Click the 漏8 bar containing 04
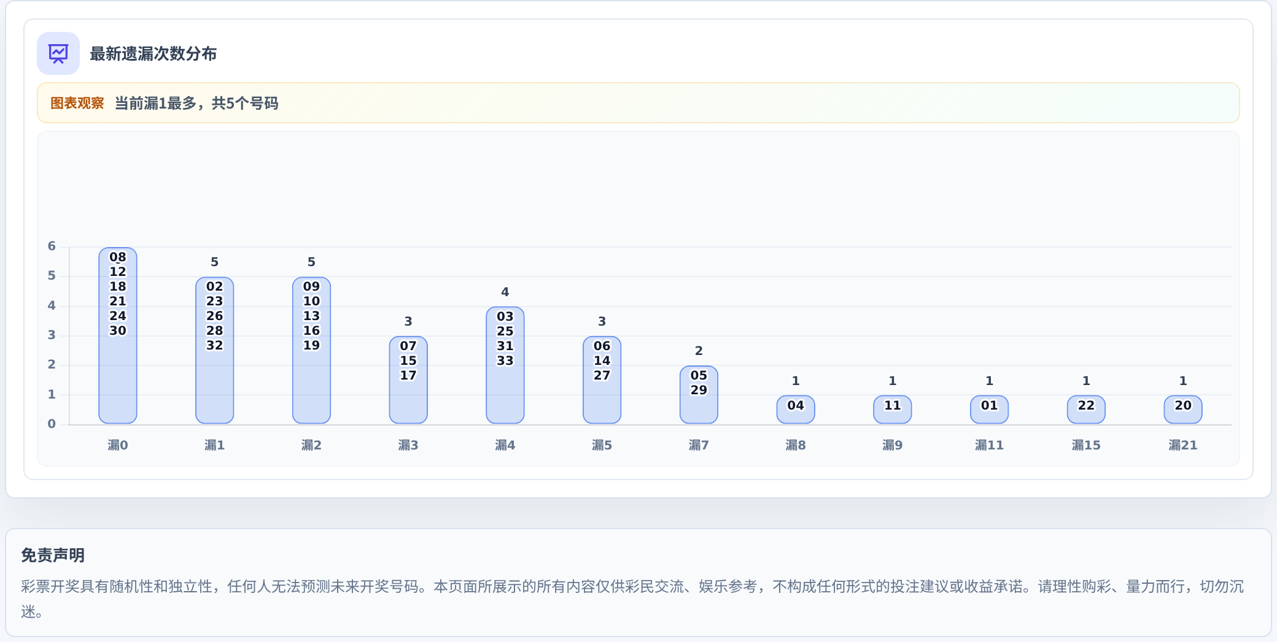The height and width of the screenshot is (642, 1277). 796,410
